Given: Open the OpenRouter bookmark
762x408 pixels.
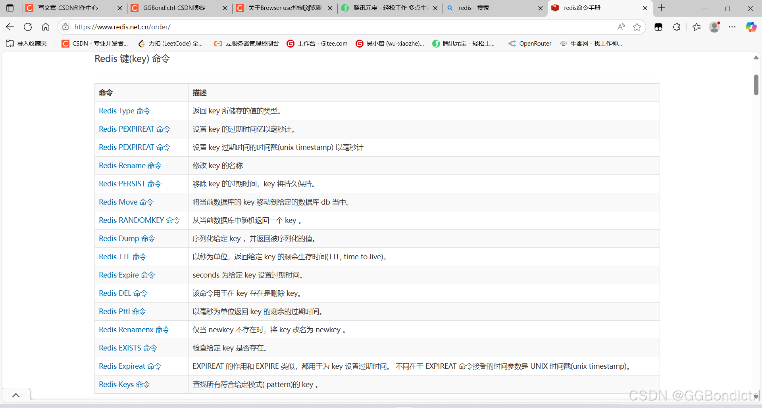Looking at the screenshot, I should tap(530, 44).
